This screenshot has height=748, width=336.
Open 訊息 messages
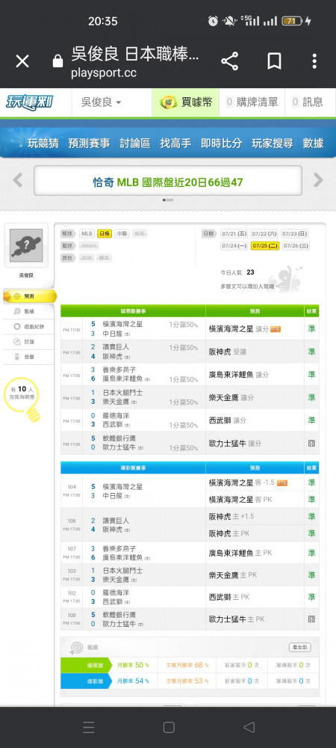308,102
